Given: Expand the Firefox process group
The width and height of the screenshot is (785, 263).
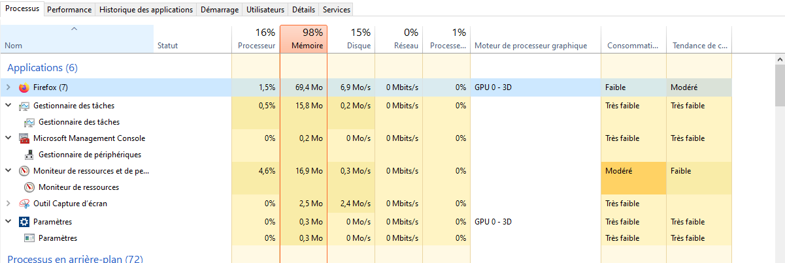Looking at the screenshot, I should (8, 87).
